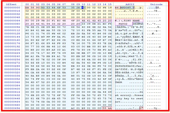Click the Unicode column header

coord(156,5)
